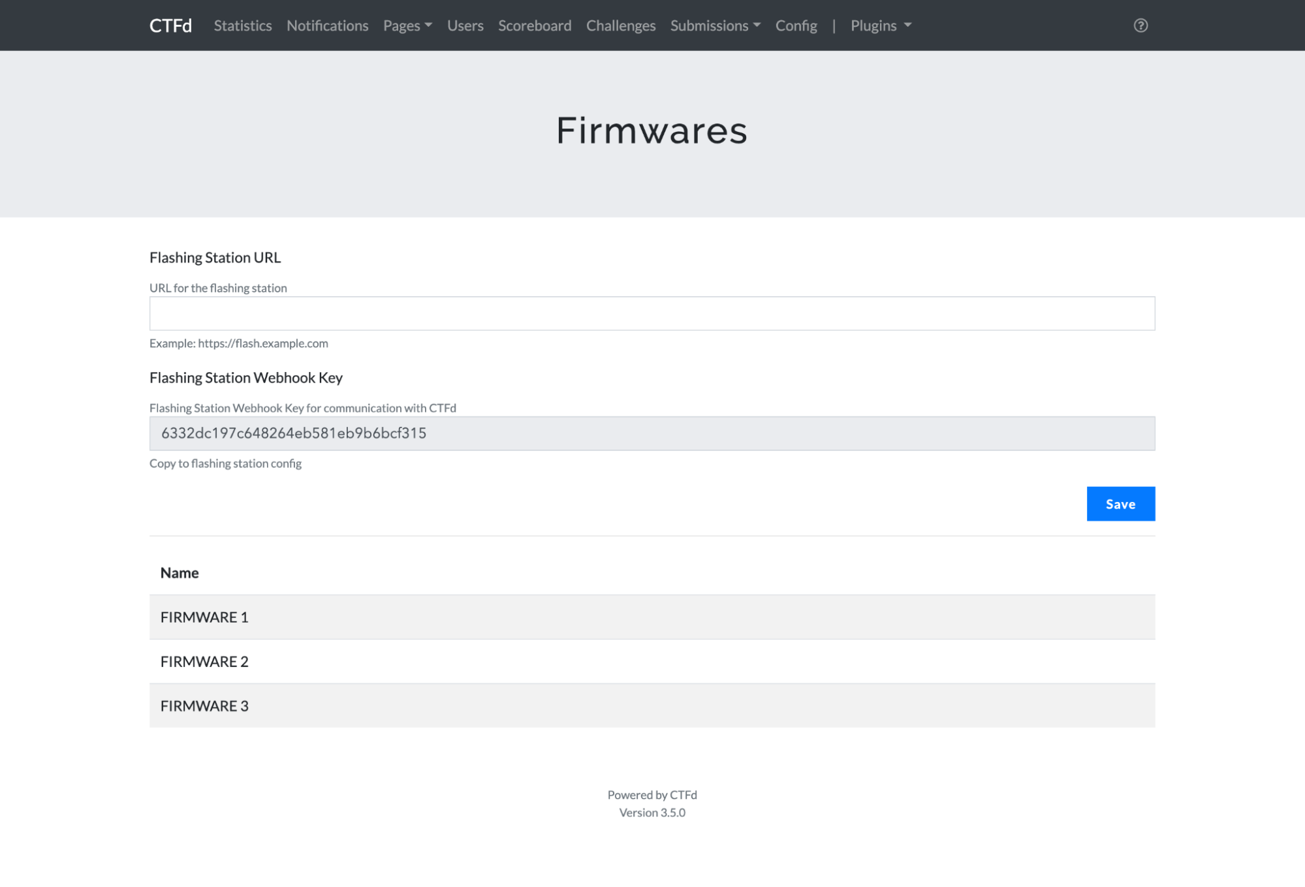Open the Scoreboard page
The image size is (1305, 887).
[534, 25]
